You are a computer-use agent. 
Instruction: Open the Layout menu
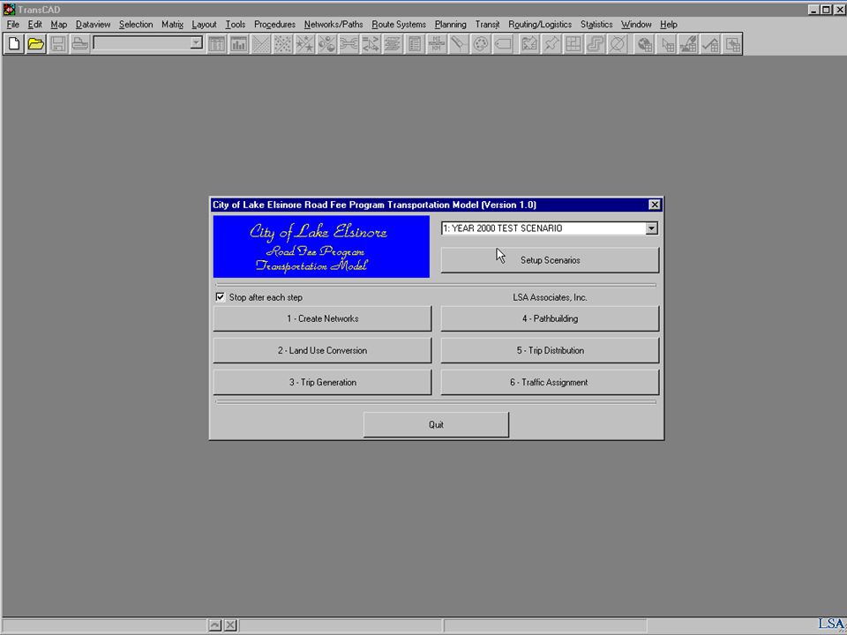coord(204,25)
